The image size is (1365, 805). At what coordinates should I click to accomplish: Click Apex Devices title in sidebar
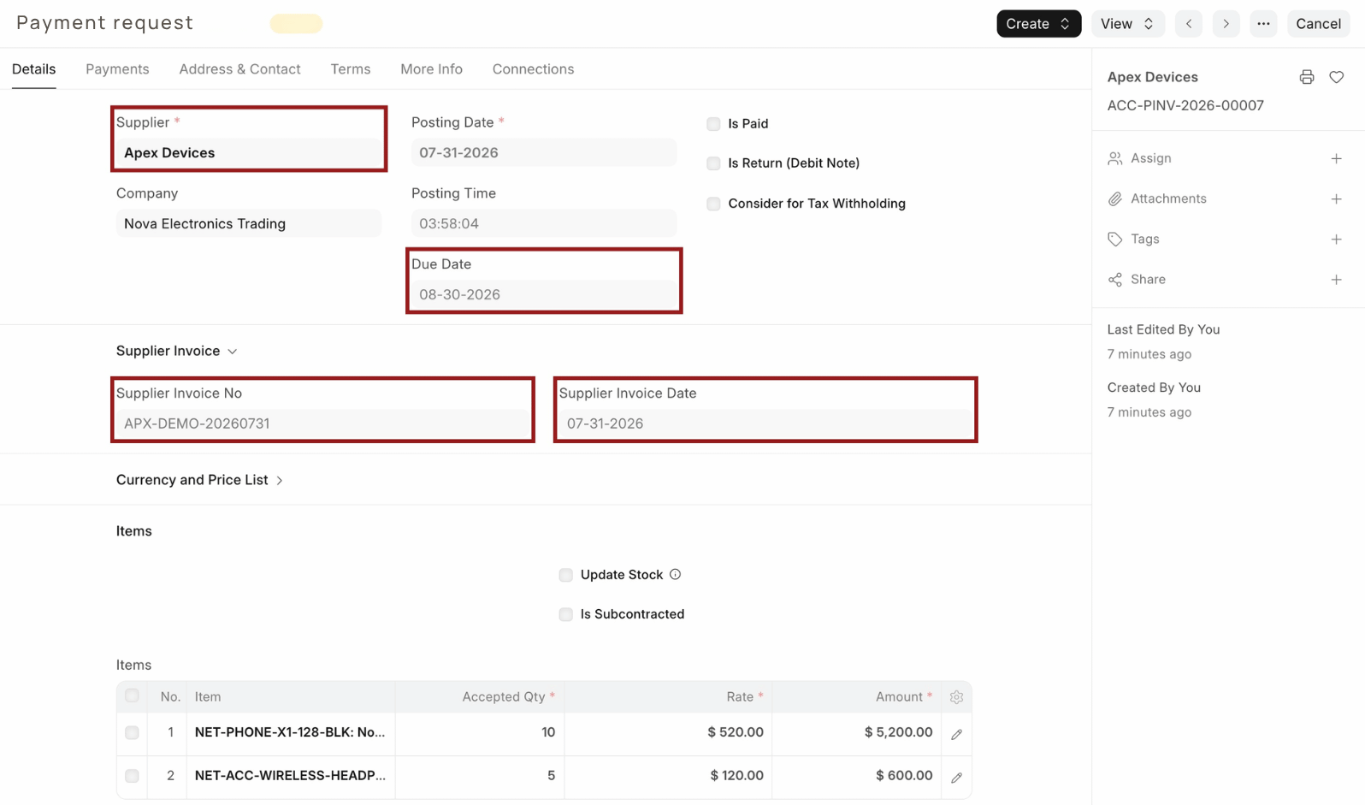1152,77
